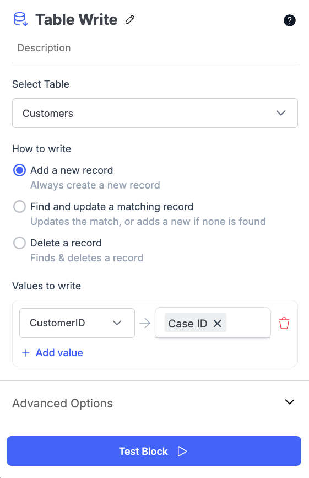309x478 pixels.
Task: Expand the Advanced Options section
Action: pyautogui.click(x=155, y=403)
